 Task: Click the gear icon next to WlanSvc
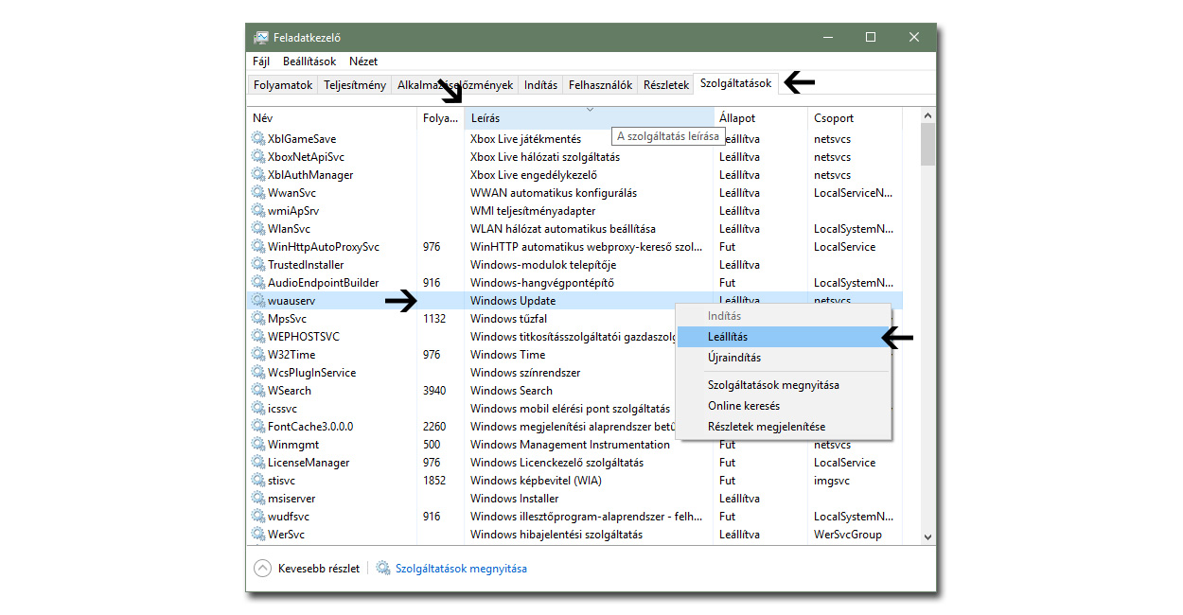coord(258,229)
